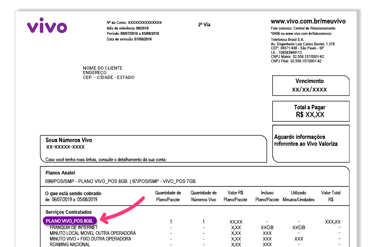The image size is (373, 247).
Task: Click the 'Aguarde informações referentes ao Vivo Valoriza' box
Action: click(x=311, y=144)
